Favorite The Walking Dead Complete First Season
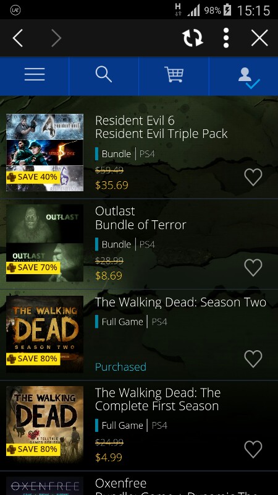The image size is (278, 495). point(253,449)
